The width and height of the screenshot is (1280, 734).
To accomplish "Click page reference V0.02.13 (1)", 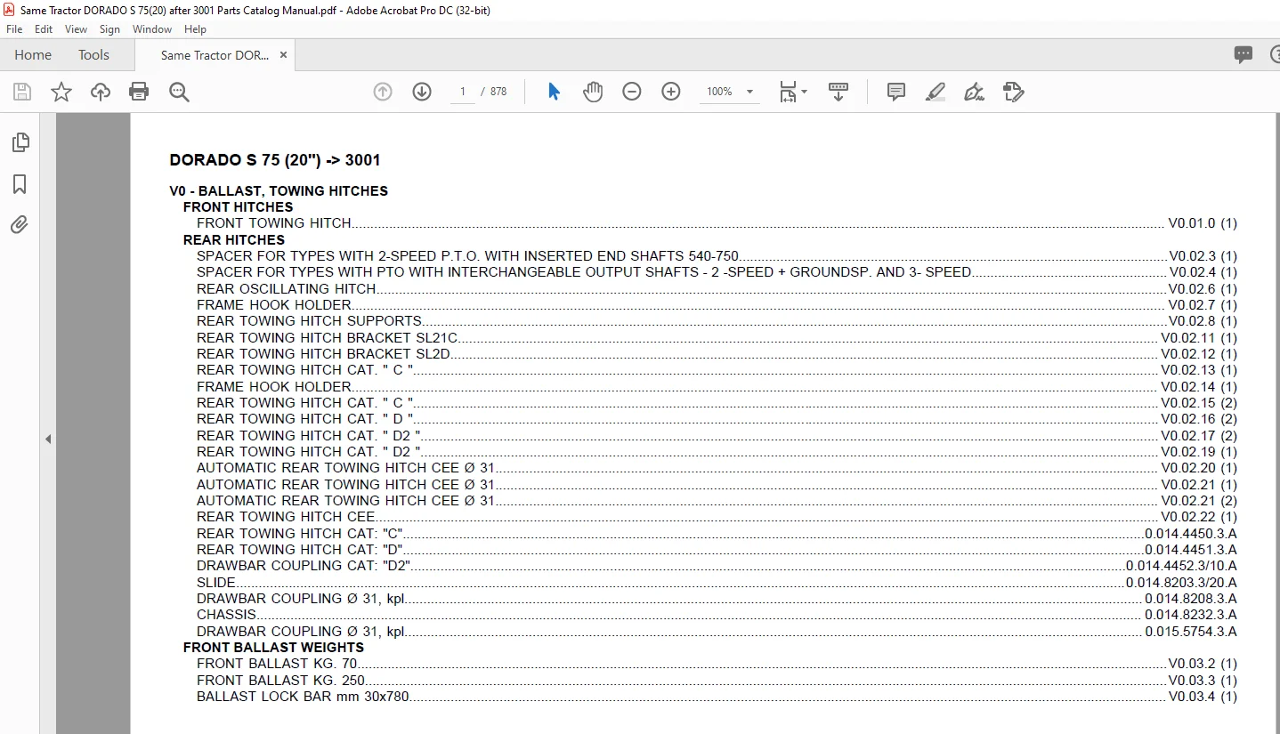I will point(1199,370).
